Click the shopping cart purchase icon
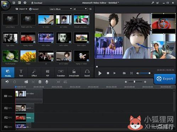Screen dimensions: 177x132 pos(157,3)
